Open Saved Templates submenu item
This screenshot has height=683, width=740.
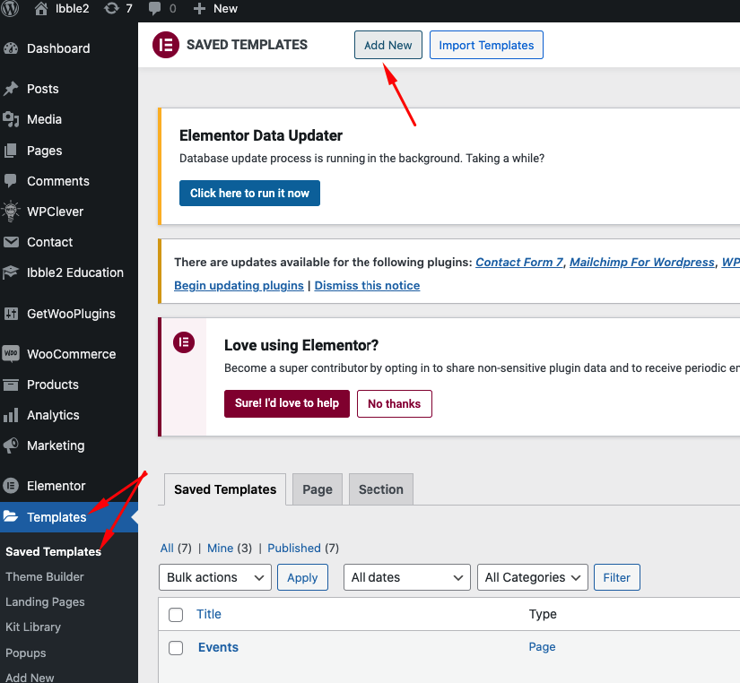[x=53, y=551]
